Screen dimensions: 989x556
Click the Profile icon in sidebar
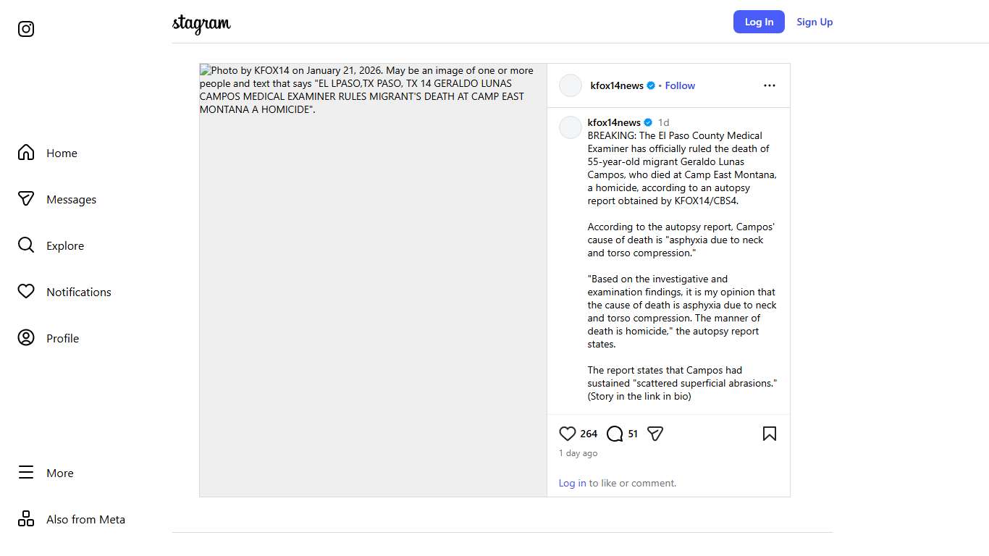26,338
